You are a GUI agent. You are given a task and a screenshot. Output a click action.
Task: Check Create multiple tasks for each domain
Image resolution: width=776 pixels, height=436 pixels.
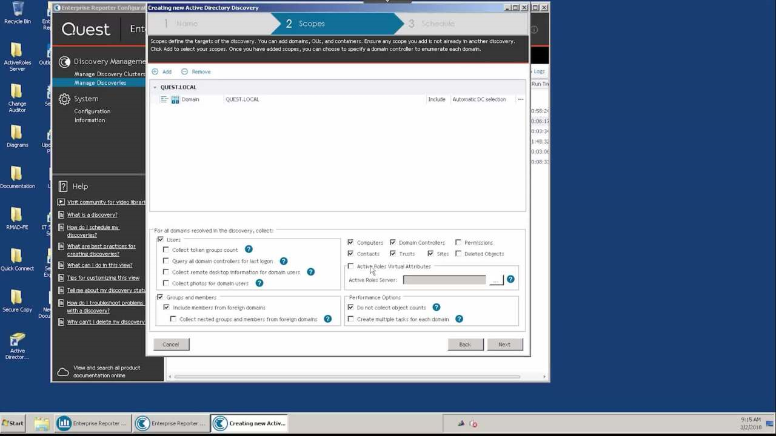click(350, 319)
